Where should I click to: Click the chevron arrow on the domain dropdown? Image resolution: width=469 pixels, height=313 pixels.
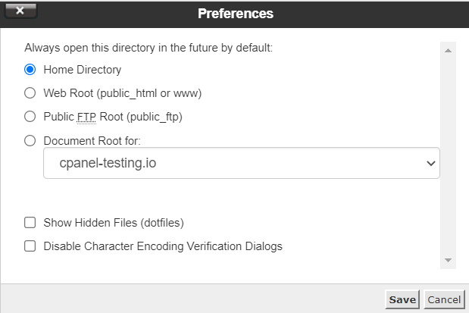(430, 163)
